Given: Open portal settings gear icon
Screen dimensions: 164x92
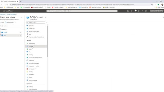Looking at the screenshot, I should point(139,11).
